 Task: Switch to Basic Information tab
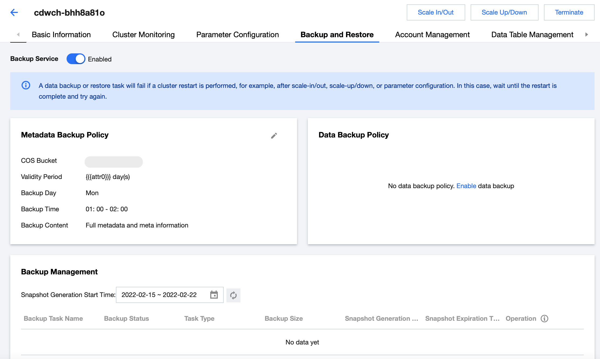click(x=61, y=35)
